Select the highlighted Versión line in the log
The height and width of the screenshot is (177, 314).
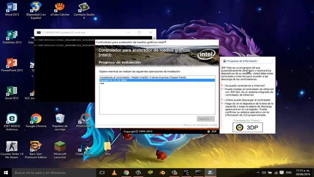point(157,80)
